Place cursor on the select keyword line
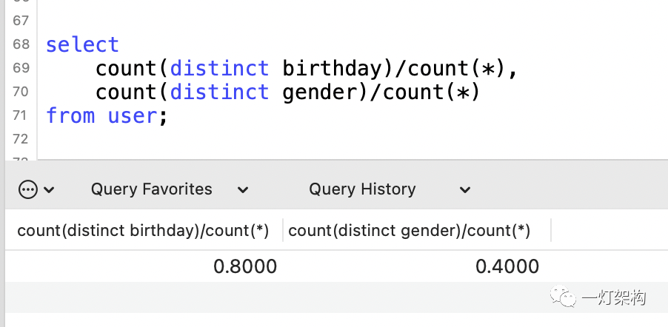The image size is (668, 327). click(82, 44)
